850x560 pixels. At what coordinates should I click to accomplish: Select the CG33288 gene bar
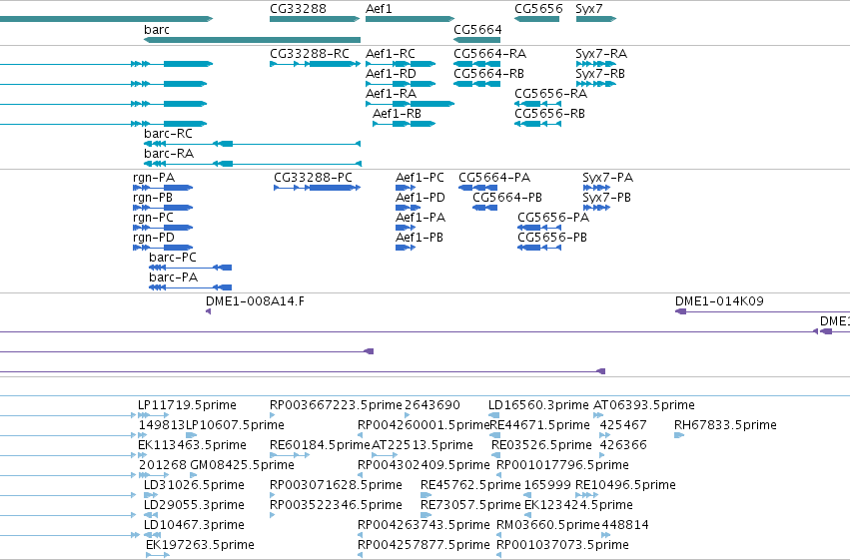pyautogui.click(x=315, y=19)
